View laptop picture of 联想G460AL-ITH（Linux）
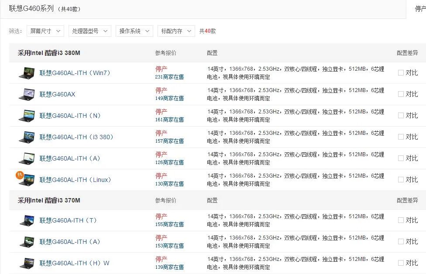Image resolution: width=426 pixels, height=274 pixels. tap(27, 180)
